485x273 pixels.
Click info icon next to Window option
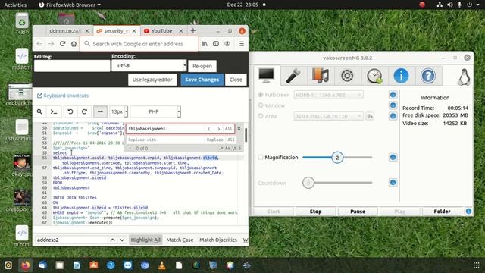pyautogui.click(x=393, y=105)
